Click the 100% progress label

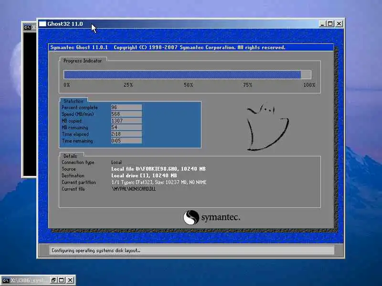click(x=309, y=85)
